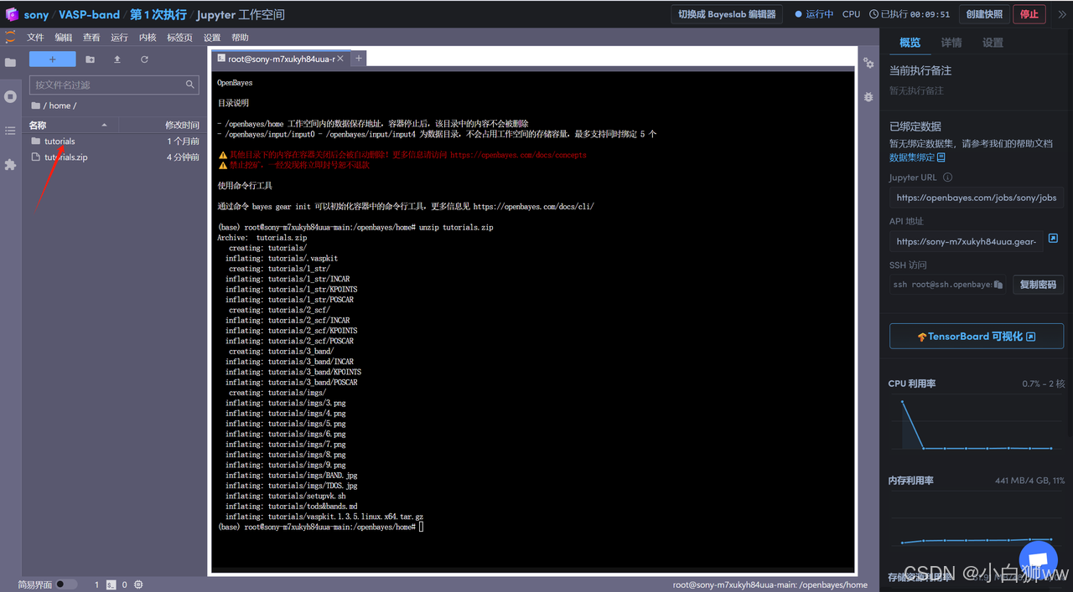Click the kernel gear icon in the status bar
This screenshot has height=592, width=1073.
(x=138, y=584)
